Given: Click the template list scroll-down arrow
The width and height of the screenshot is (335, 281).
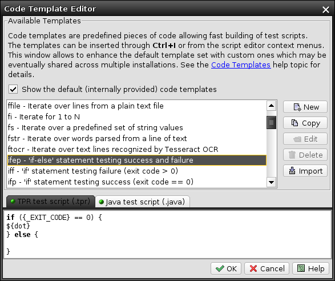Looking at the screenshot, I should pos(271,182).
